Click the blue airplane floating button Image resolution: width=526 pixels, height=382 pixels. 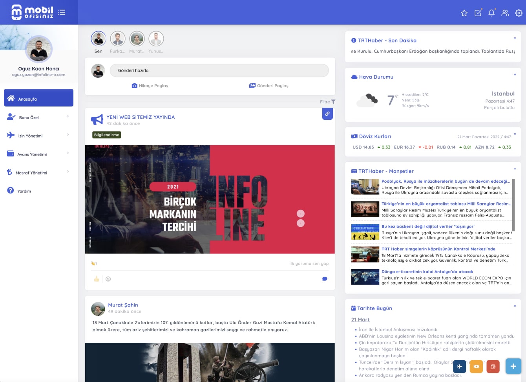tap(459, 366)
